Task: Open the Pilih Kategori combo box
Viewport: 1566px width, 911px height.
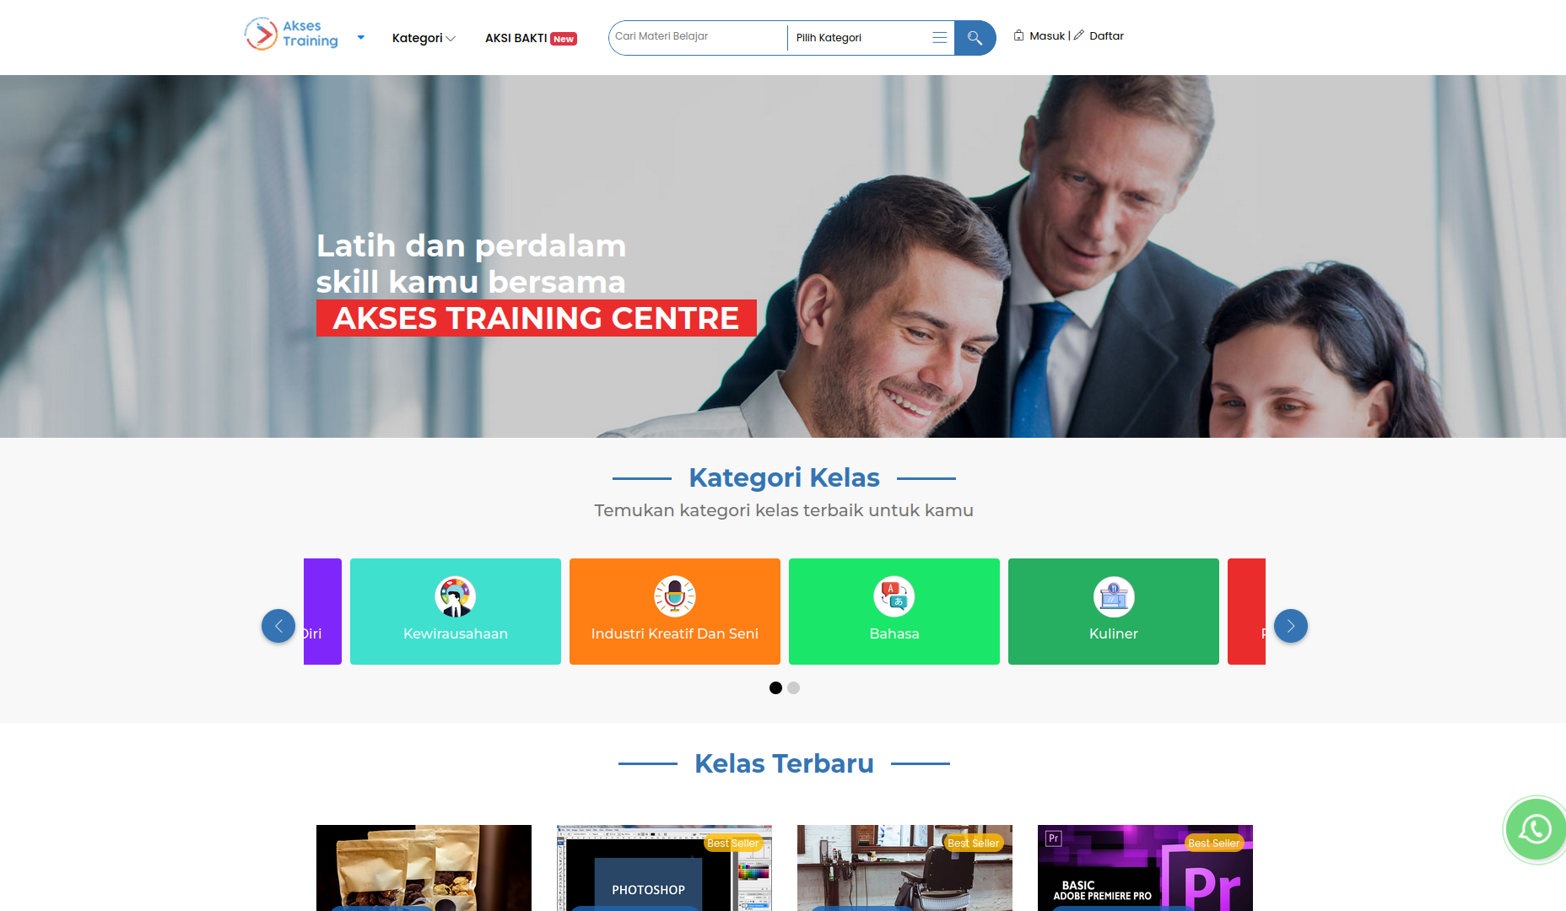Action: 871,38
